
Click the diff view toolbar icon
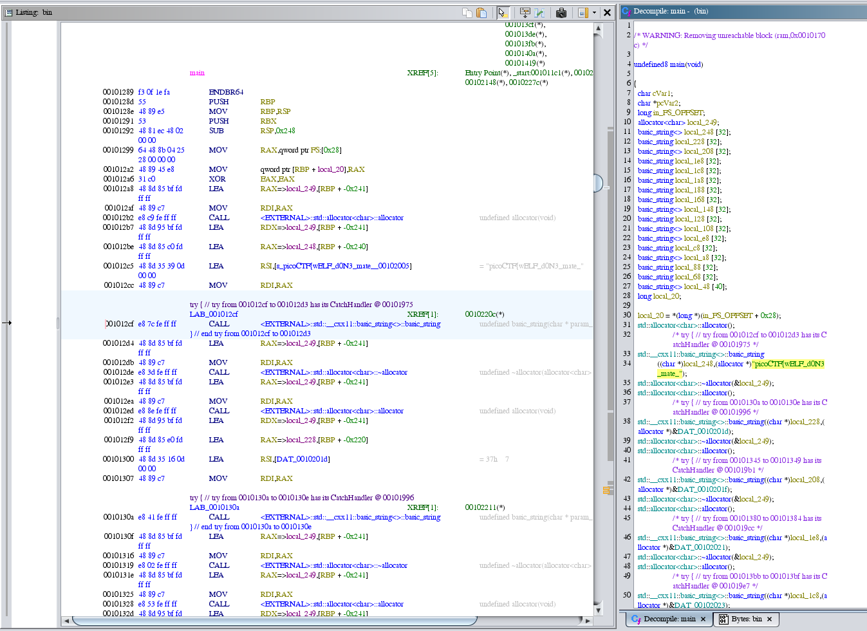[539, 12]
